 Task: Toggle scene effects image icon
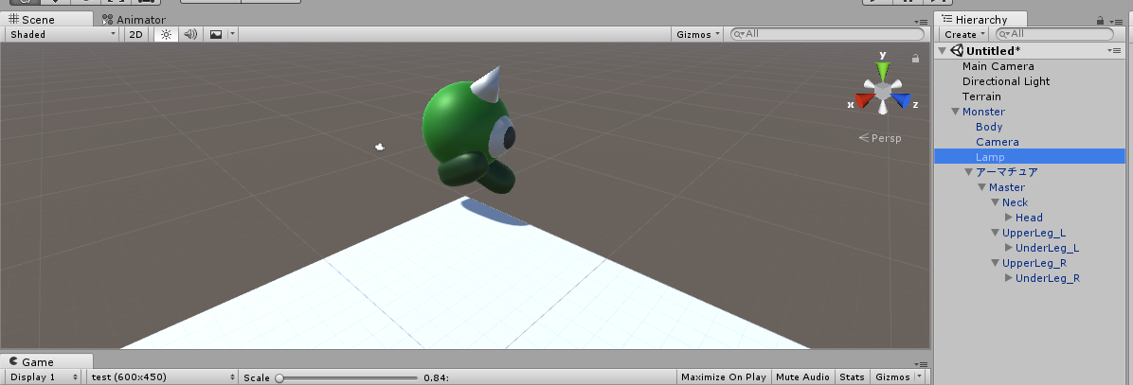click(x=215, y=34)
